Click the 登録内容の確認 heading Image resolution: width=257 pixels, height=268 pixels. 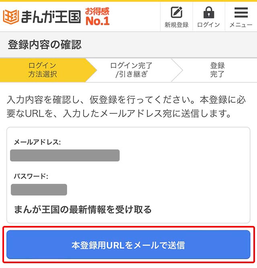tap(45, 44)
